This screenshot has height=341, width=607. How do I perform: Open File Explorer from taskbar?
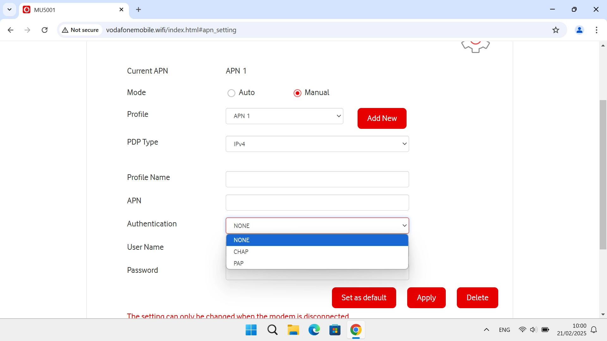[x=293, y=330]
